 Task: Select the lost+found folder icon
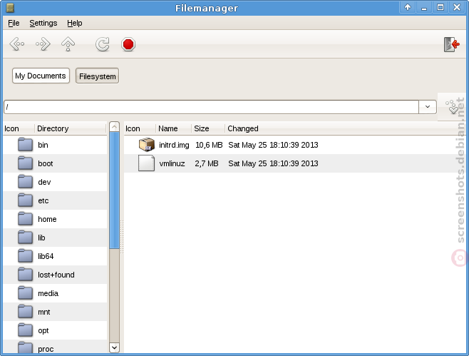[25, 275]
